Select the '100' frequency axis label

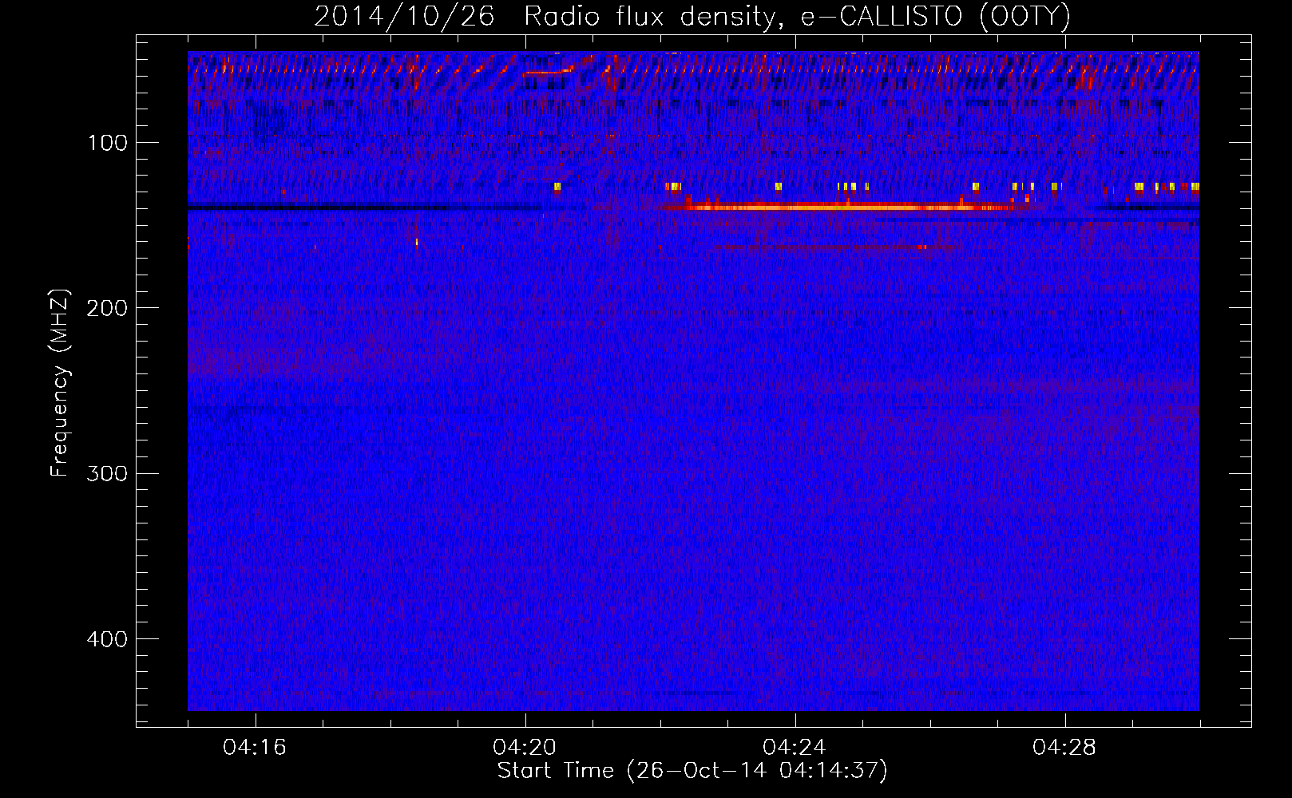[x=108, y=143]
